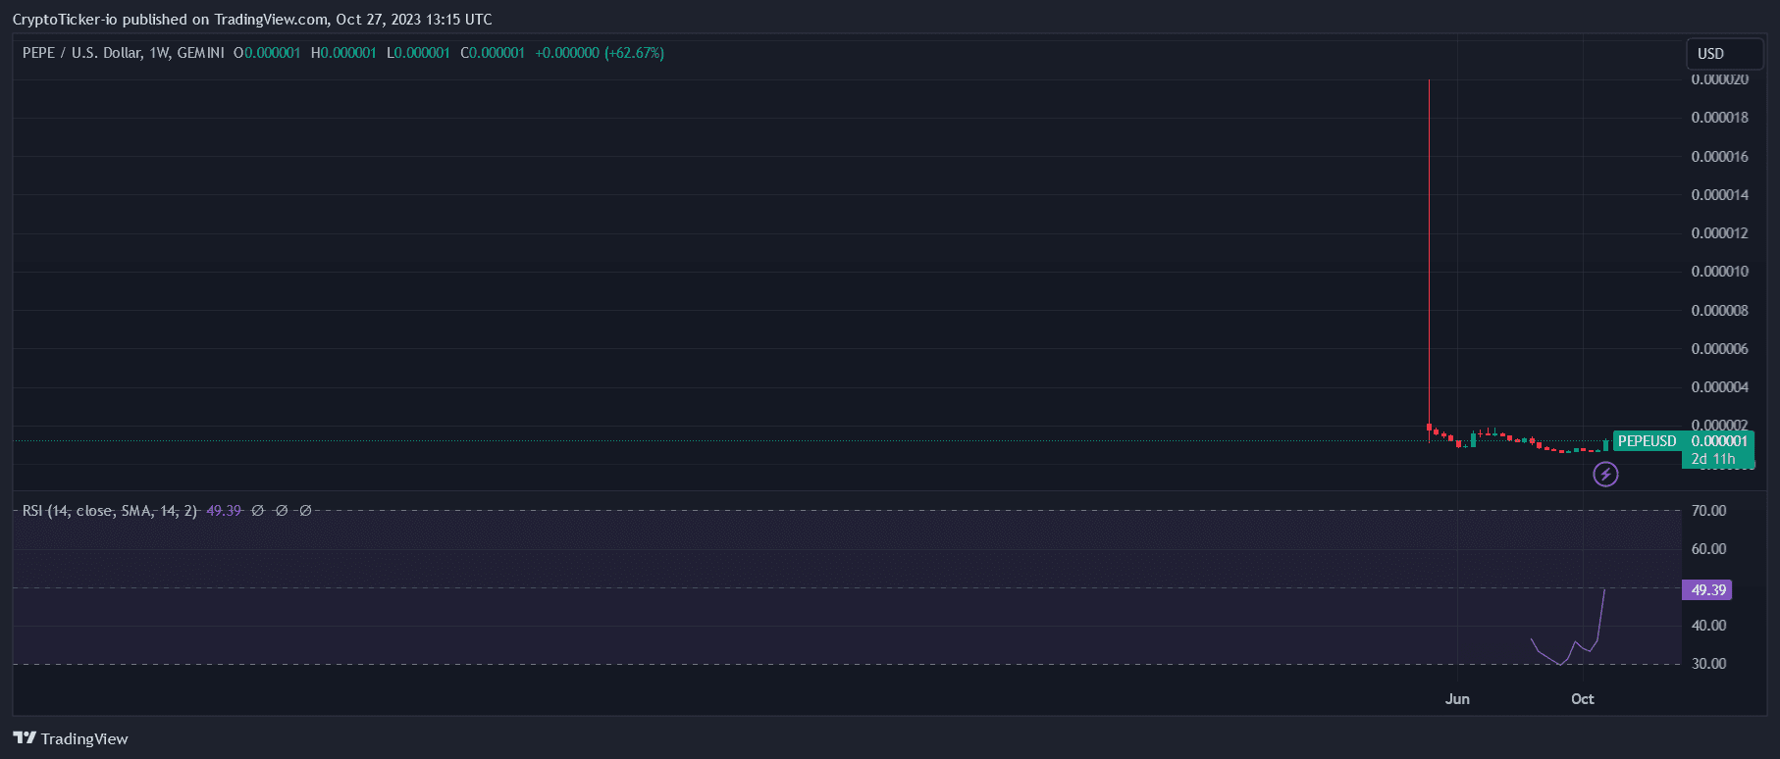The height and width of the screenshot is (759, 1780).
Task: Select the Oct label on time axis
Action: click(1582, 699)
